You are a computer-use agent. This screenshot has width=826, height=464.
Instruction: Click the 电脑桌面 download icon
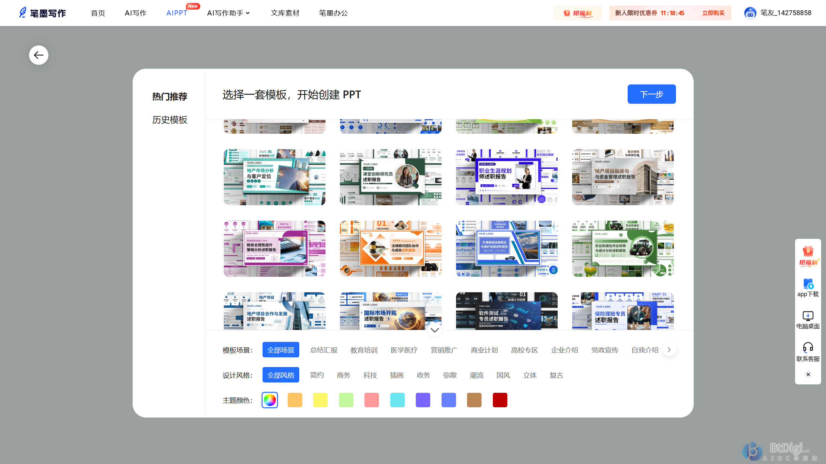click(x=808, y=316)
